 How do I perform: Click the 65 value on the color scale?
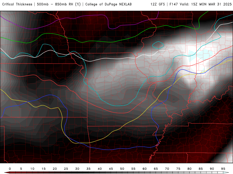click(x=156, y=169)
